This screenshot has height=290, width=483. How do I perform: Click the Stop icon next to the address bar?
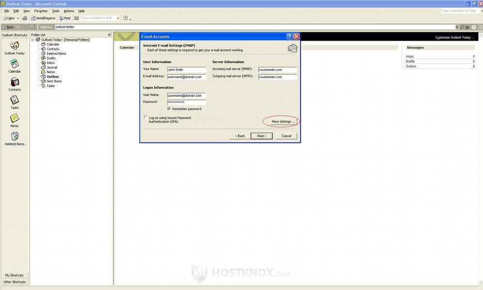click(474, 27)
